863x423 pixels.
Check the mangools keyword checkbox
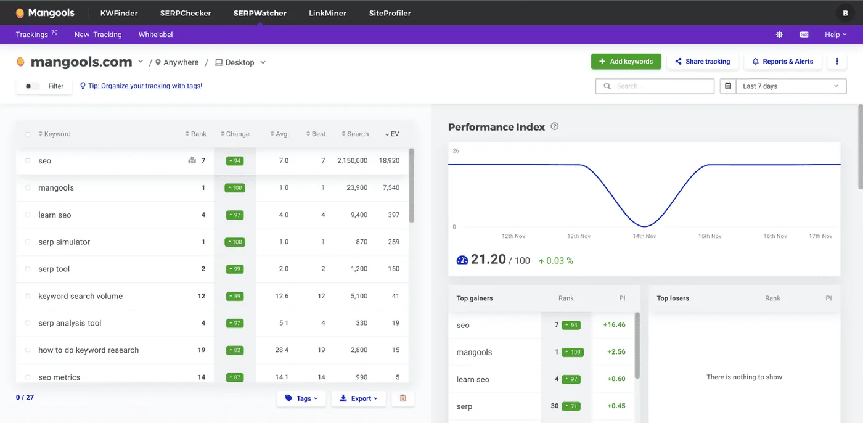[28, 187]
